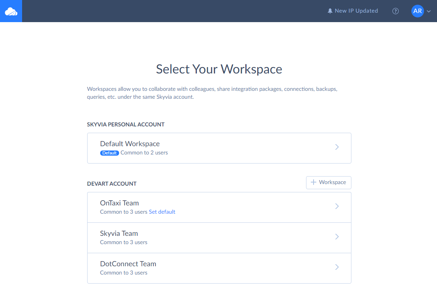The image size is (437, 301).
Task: Click the Select Your Workspace title
Action: tap(219, 69)
